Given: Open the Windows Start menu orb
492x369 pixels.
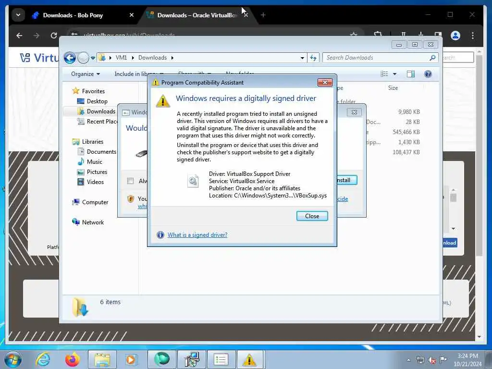Looking at the screenshot, I should (13, 359).
